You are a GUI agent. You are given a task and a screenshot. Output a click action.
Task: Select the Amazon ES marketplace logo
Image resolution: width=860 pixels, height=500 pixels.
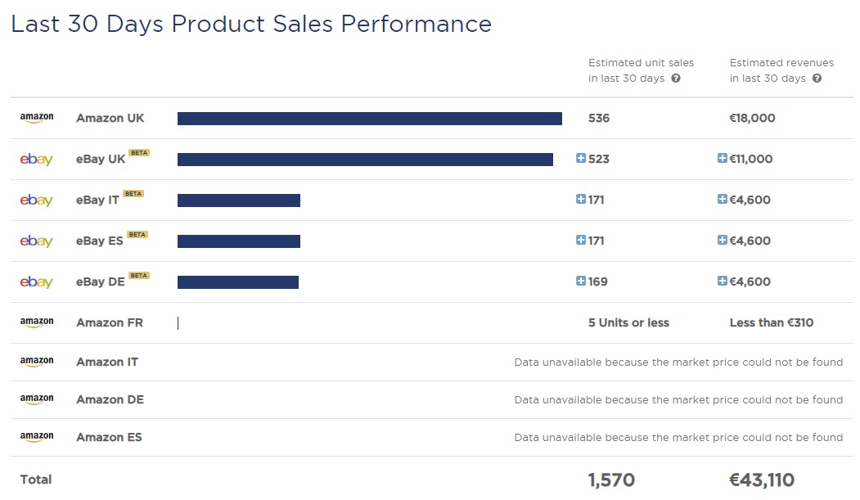pos(37,437)
